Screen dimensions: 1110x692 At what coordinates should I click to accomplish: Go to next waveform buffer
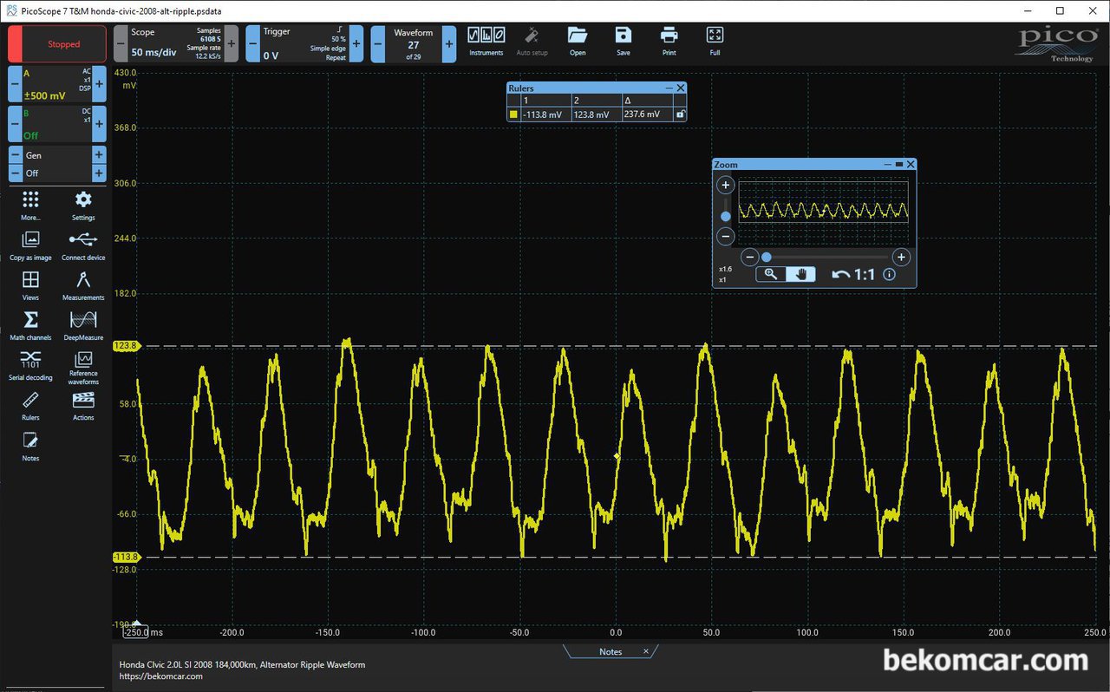click(x=448, y=43)
